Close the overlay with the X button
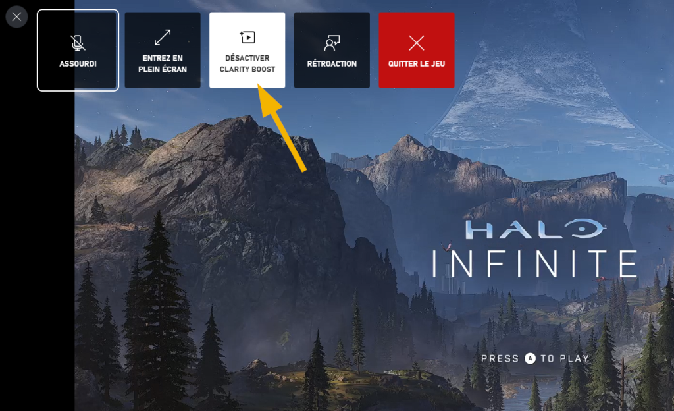The width and height of the screenshot is (674, 411). [16, 16]
